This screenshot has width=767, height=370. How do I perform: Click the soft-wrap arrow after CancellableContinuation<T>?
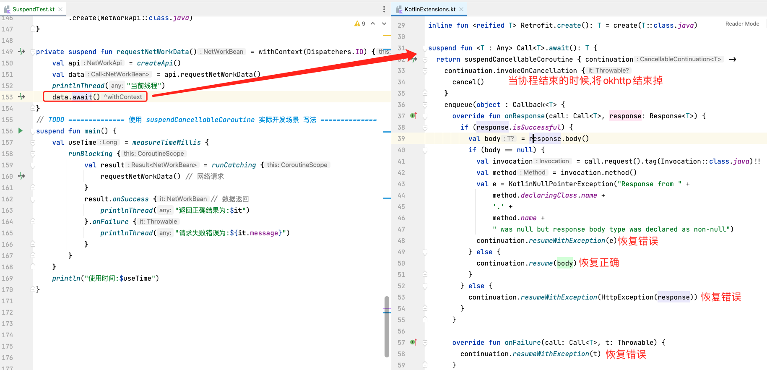pyautogui.click(x=732, y=60)
